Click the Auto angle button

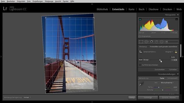pyautogui.click(x=173, y=57)
